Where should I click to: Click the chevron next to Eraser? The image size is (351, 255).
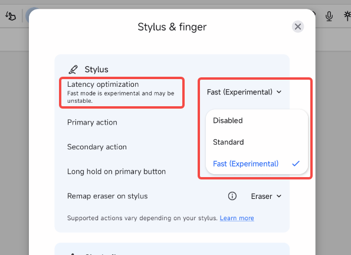pos(278,196)
